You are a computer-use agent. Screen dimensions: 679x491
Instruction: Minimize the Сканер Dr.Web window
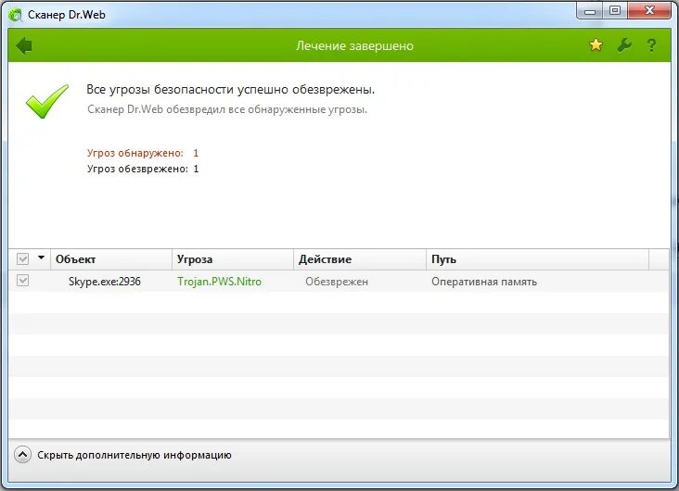tap(589, 11)
